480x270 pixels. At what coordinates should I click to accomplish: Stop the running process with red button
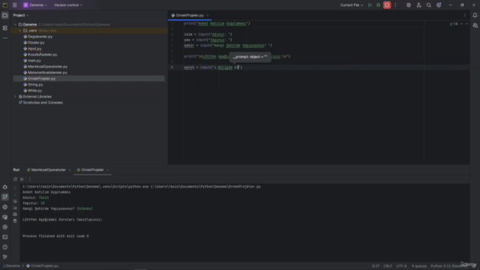pos(387,5)
